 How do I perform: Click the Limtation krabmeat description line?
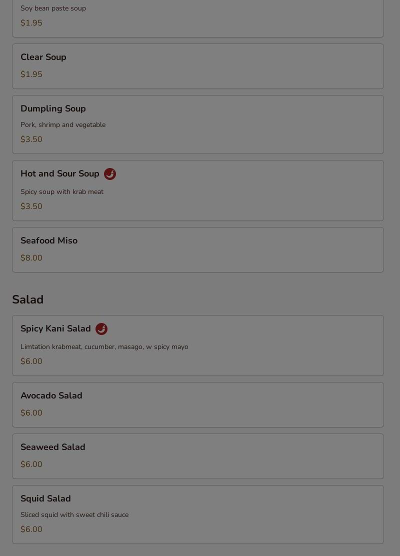[x=104, y=347]
